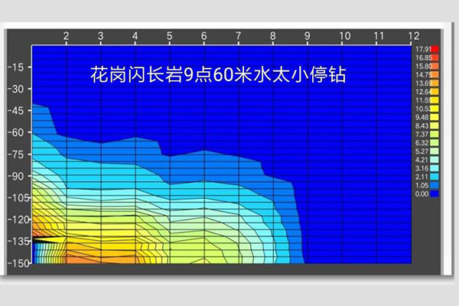Click horizontal axis label 2
Image resolution: width=459 pixels, height=306 pixels.
66,37
